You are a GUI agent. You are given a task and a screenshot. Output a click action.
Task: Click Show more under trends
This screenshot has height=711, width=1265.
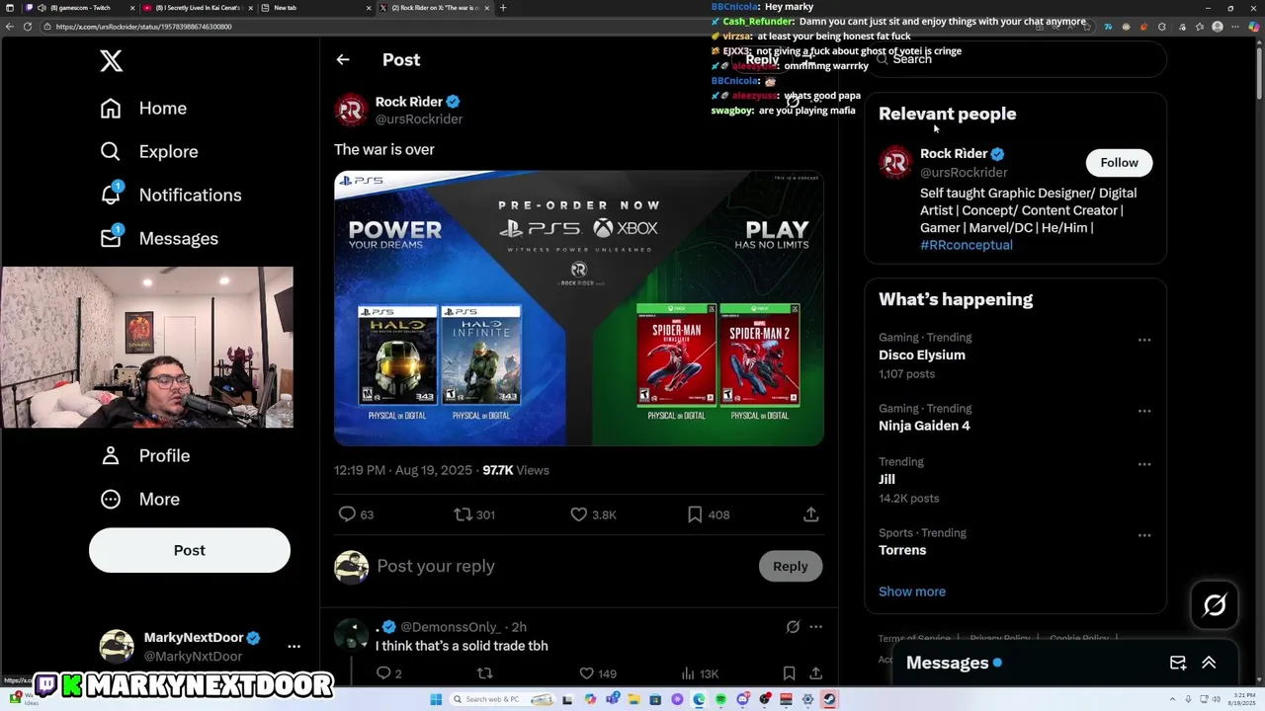pyautogui.click(x=912, y=592)
